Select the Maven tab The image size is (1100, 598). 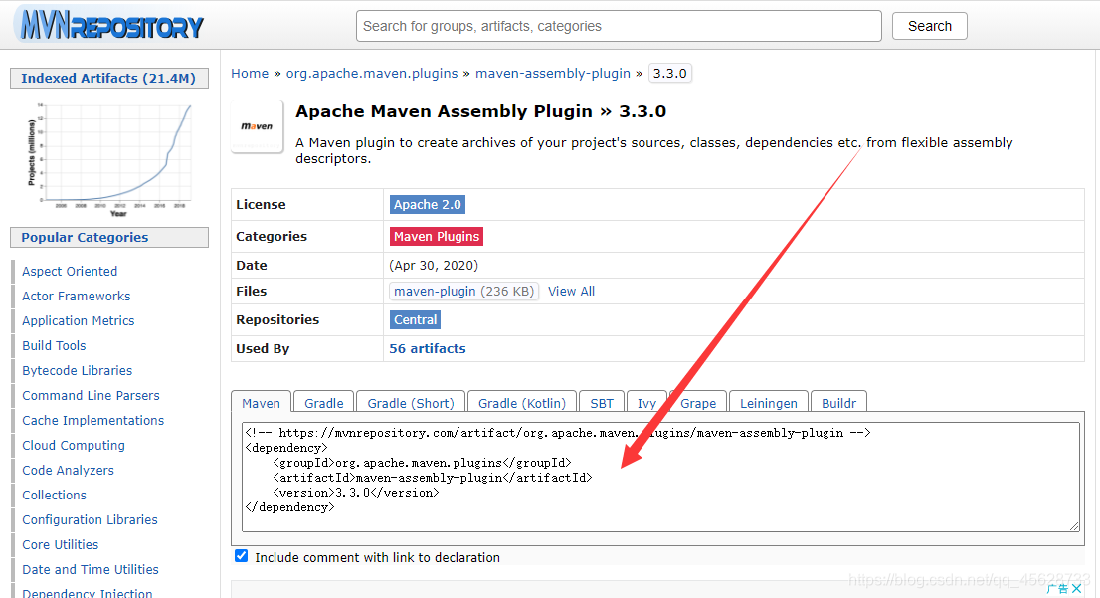pos(261,403)
